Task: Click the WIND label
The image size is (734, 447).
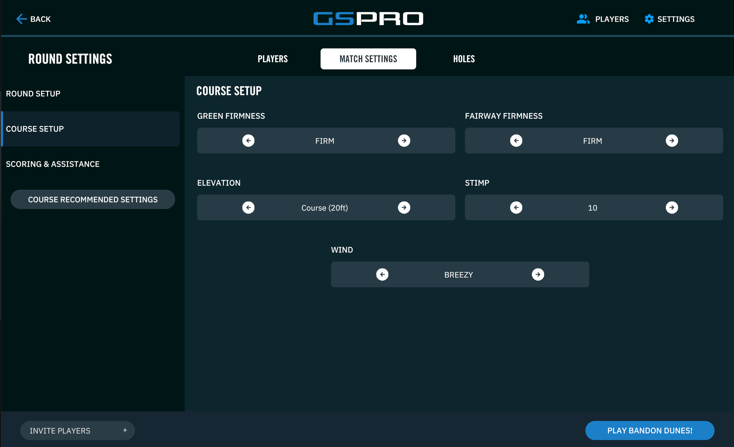Action: tap(342, 250)
